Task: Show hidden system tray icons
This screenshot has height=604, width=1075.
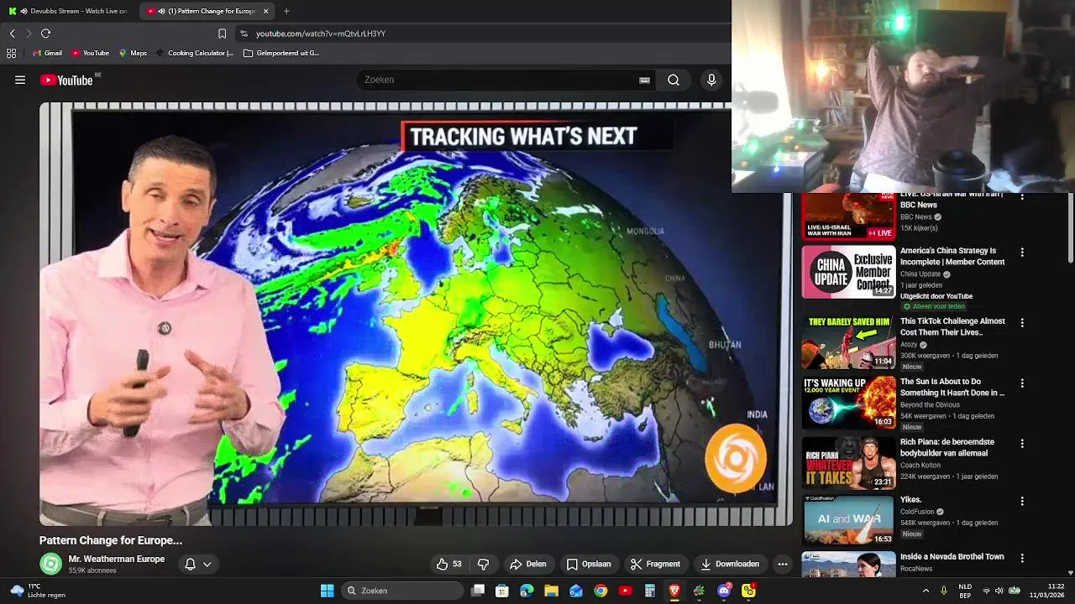Action: (926, 591)
